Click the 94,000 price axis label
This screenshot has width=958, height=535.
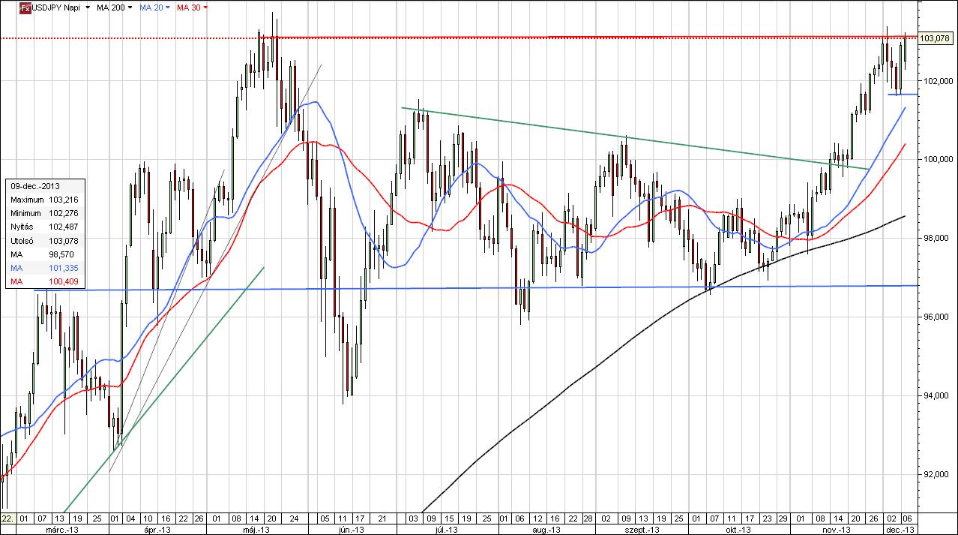[x=937, y=396]
